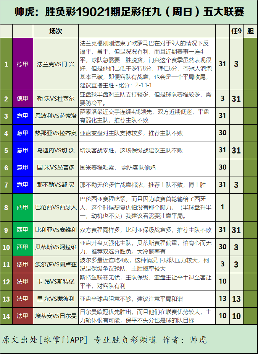Click the analysis "亚盘升盘又强化主队"
The width and height of the screenshot is (258, 354).
[x=147, y=247]
